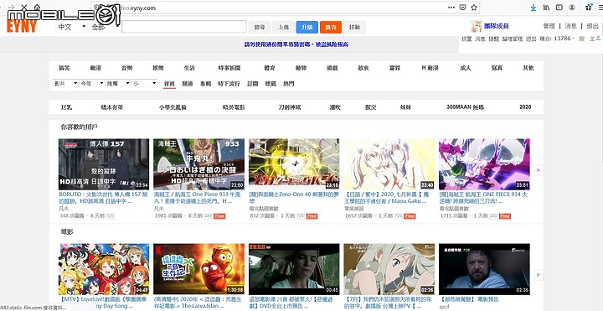Screen dimensions: 603x311
Task: Click uploader name 凡夫 under BORUTO video
Action: coord(64,208)
